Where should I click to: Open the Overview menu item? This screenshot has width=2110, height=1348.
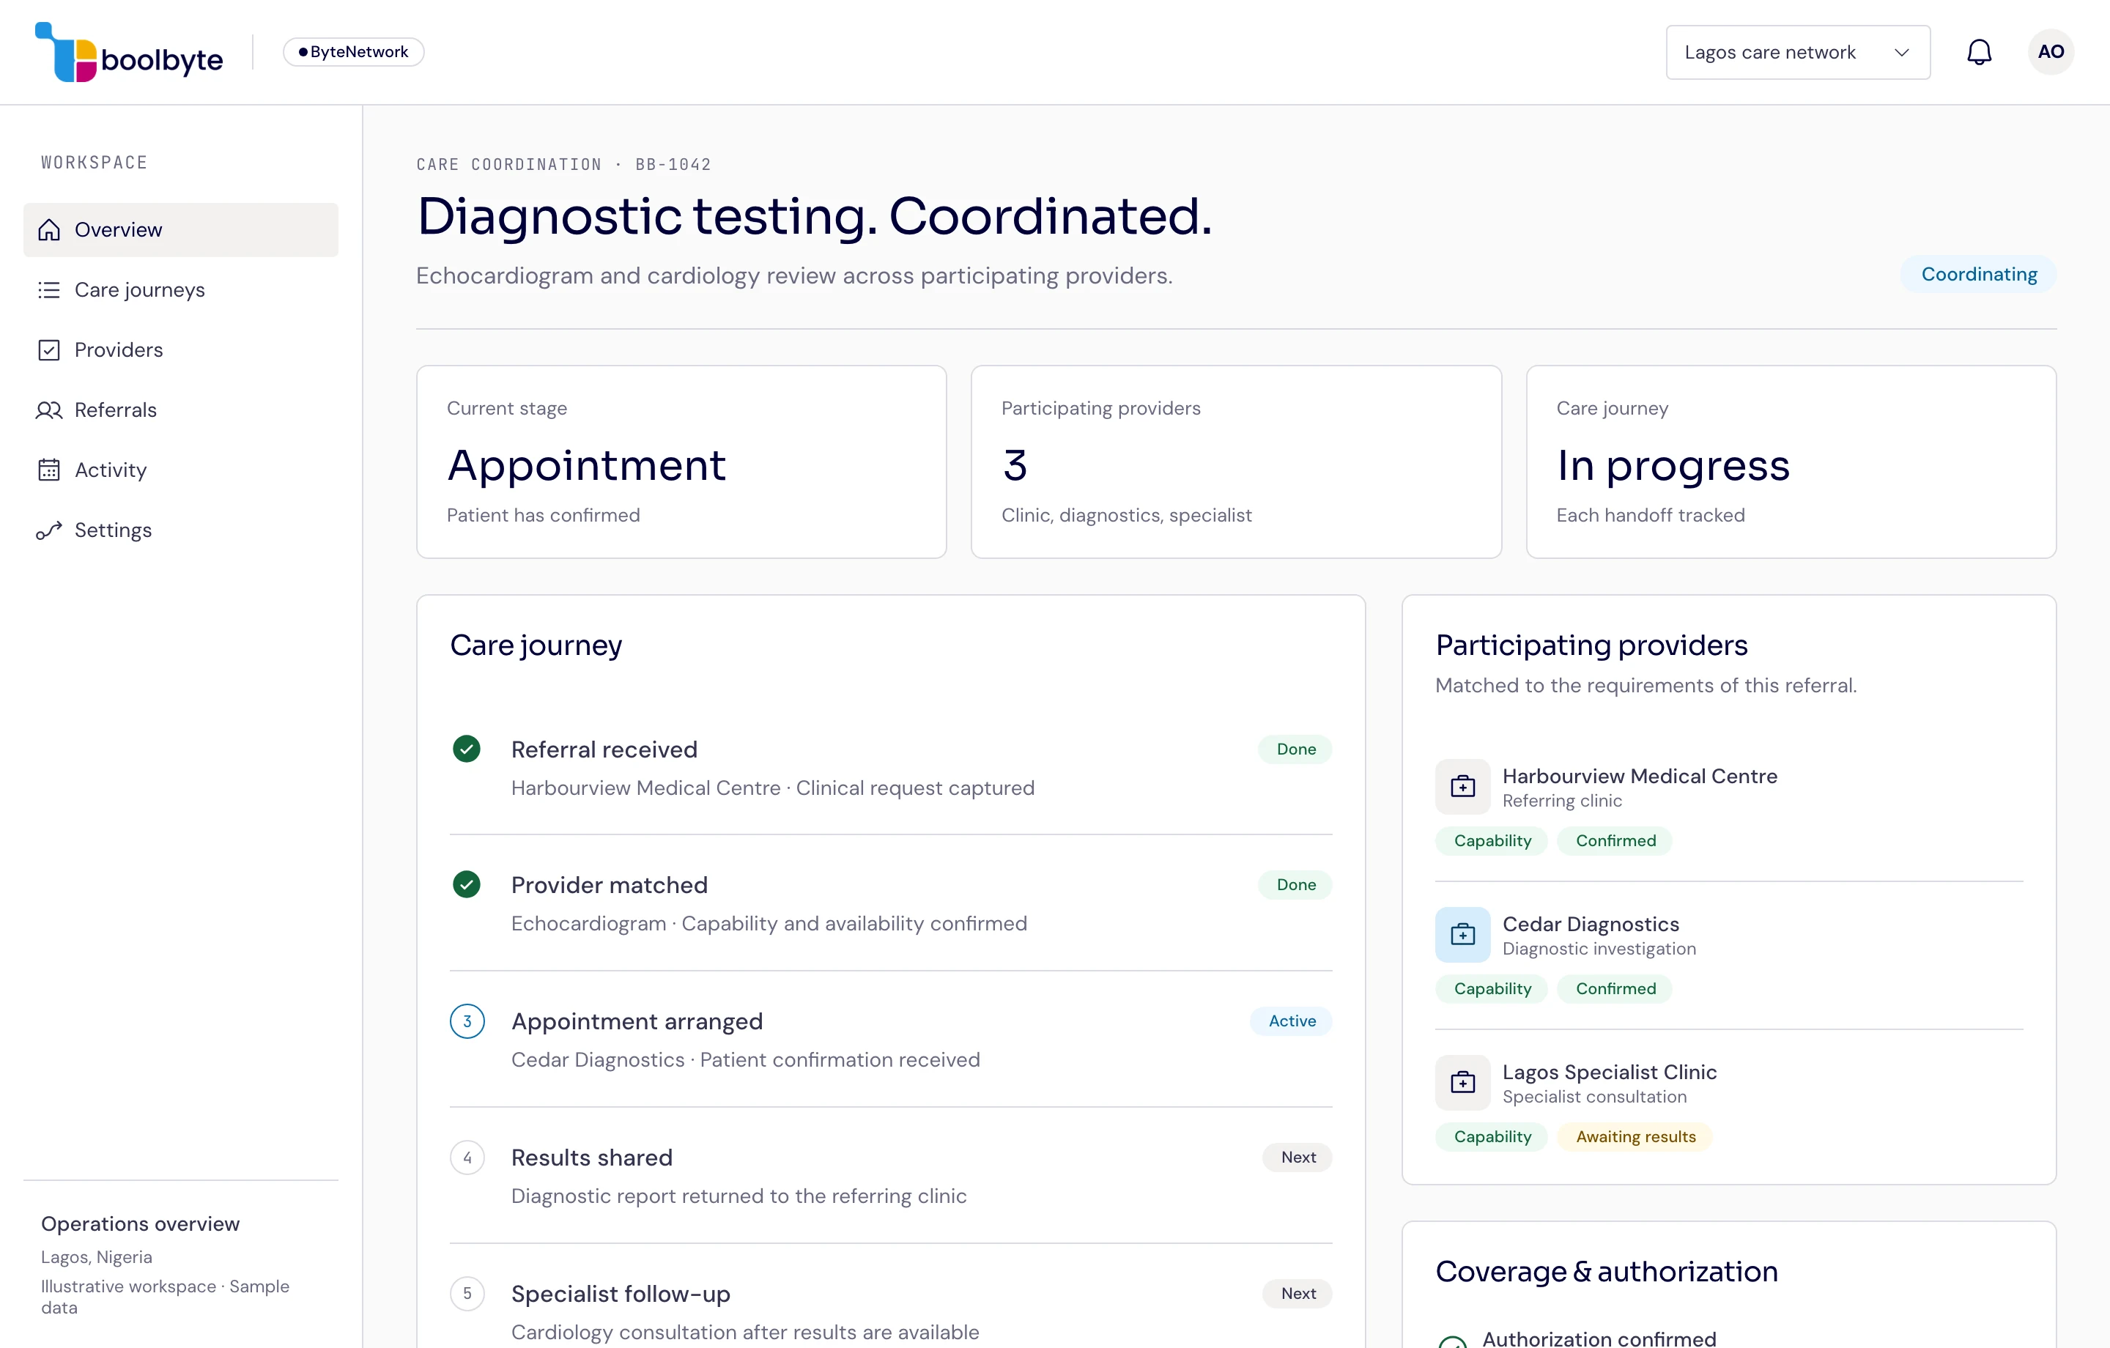(180, 229)
